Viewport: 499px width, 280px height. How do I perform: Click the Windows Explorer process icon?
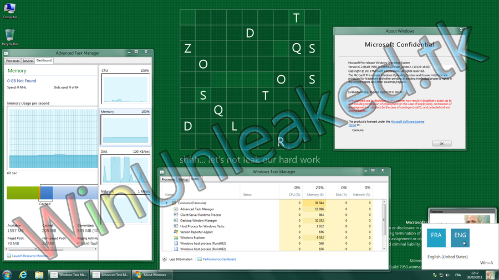[176, 238]
